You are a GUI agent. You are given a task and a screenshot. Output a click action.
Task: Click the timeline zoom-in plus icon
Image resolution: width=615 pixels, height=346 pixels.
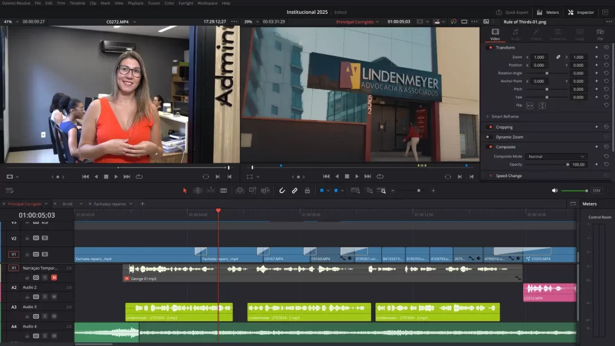434,190
